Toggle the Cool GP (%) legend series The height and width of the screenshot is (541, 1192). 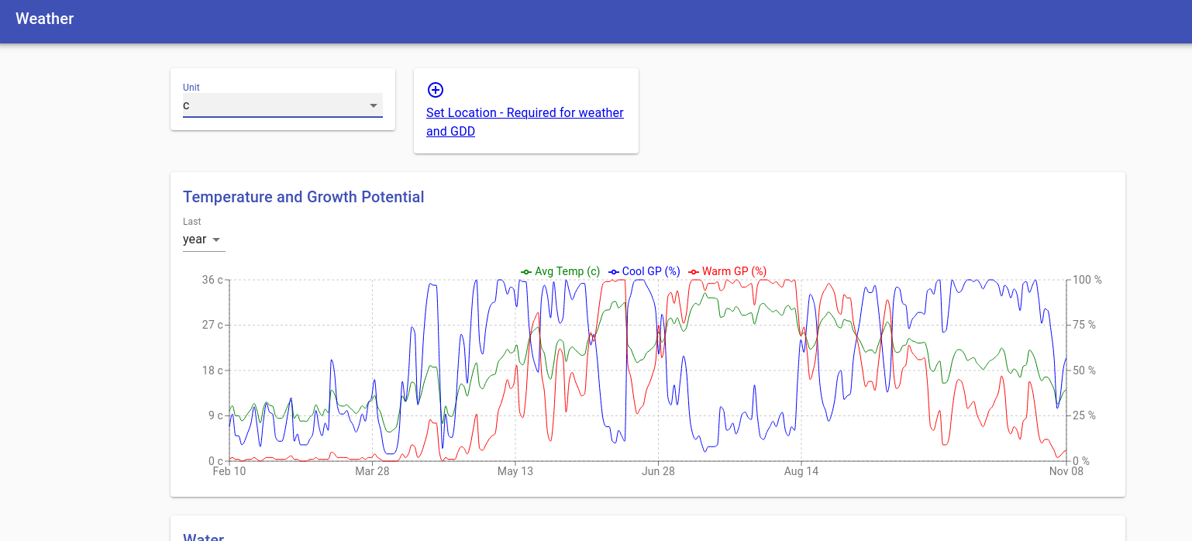pyautogui.click(x=644, y=271)
